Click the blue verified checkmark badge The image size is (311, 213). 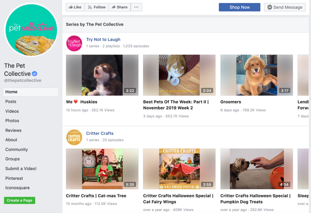34,74
